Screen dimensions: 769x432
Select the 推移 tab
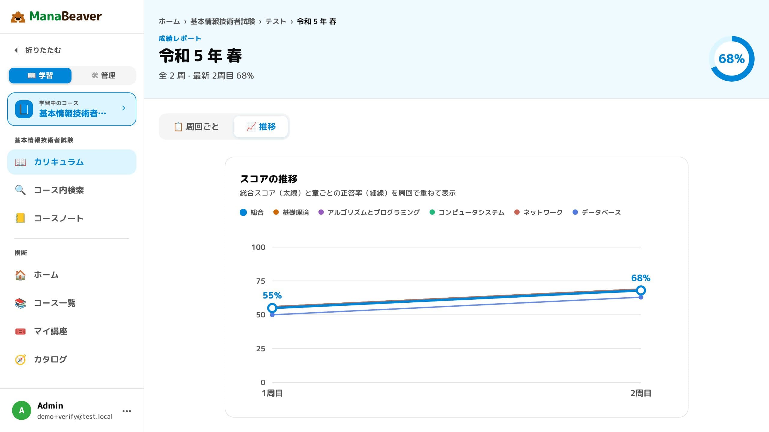pos(261,127)
